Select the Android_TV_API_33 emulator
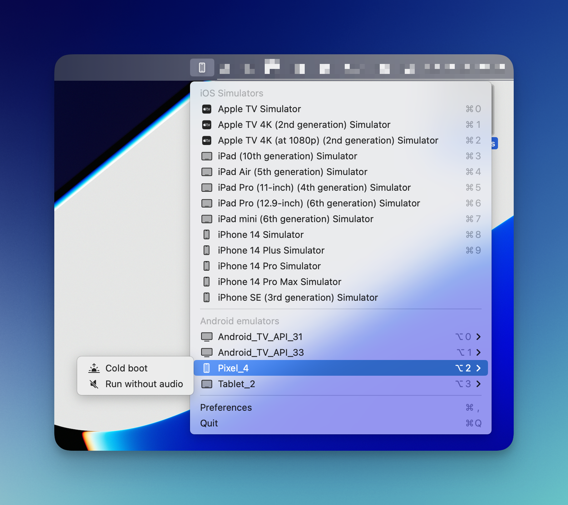Viewport: 568px width, 505px height. 341,352
